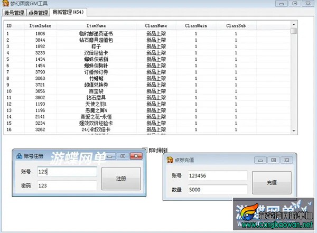Click the 账号注册 window lock icon
Viewport: 317px width, 233px height.
point(19,156)
